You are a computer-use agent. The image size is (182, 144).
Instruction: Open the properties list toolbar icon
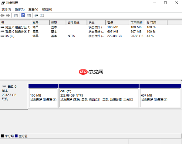pos(42,15)
